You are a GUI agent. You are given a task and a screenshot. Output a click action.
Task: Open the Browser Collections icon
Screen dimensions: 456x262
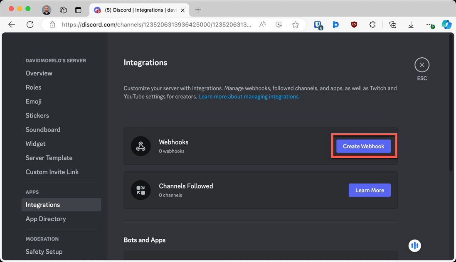(392, 24)
